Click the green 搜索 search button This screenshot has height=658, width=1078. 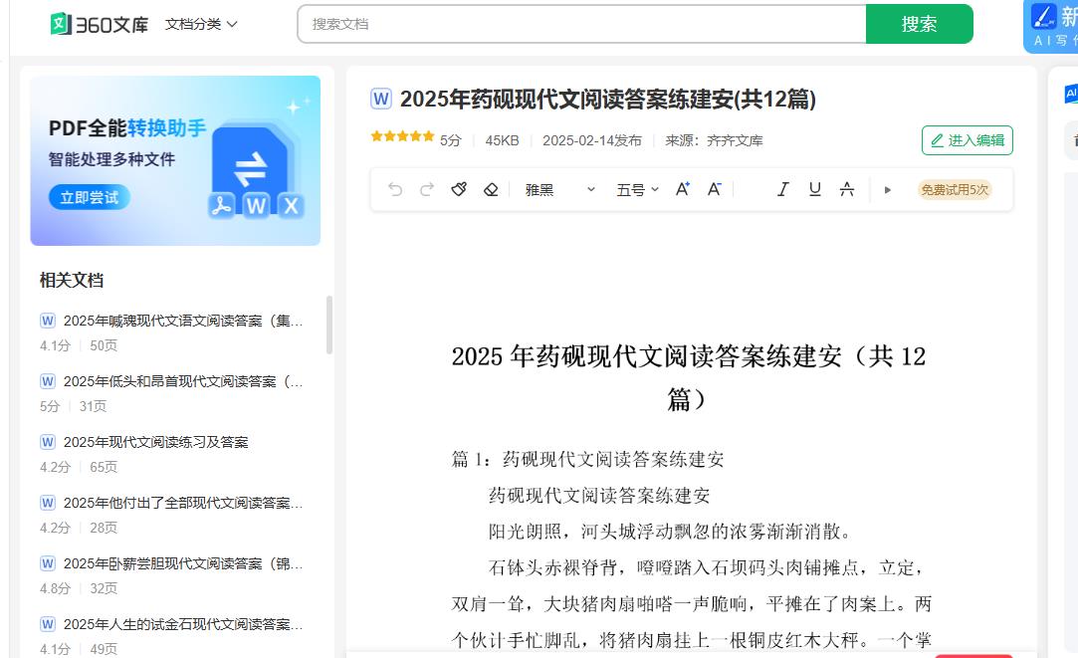(919, 24)
